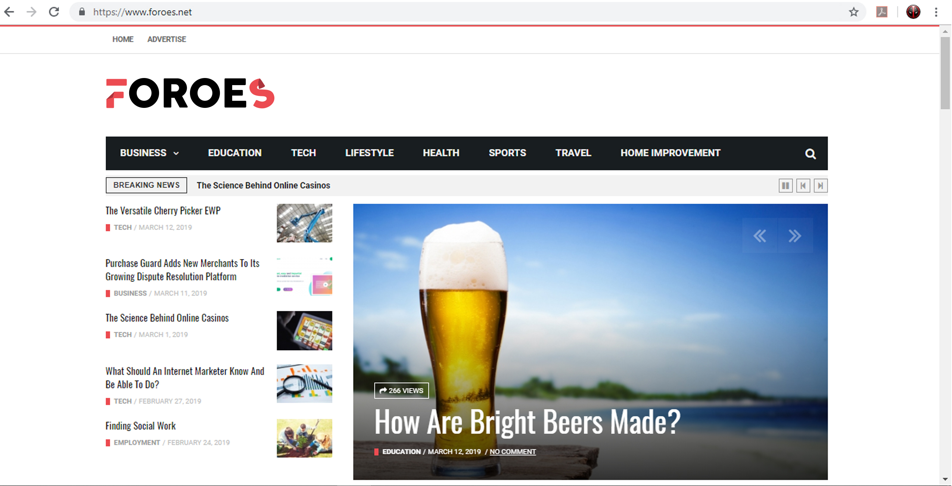Advance slider with double-right arrows

pyautogui.click(x=794, y=236)
